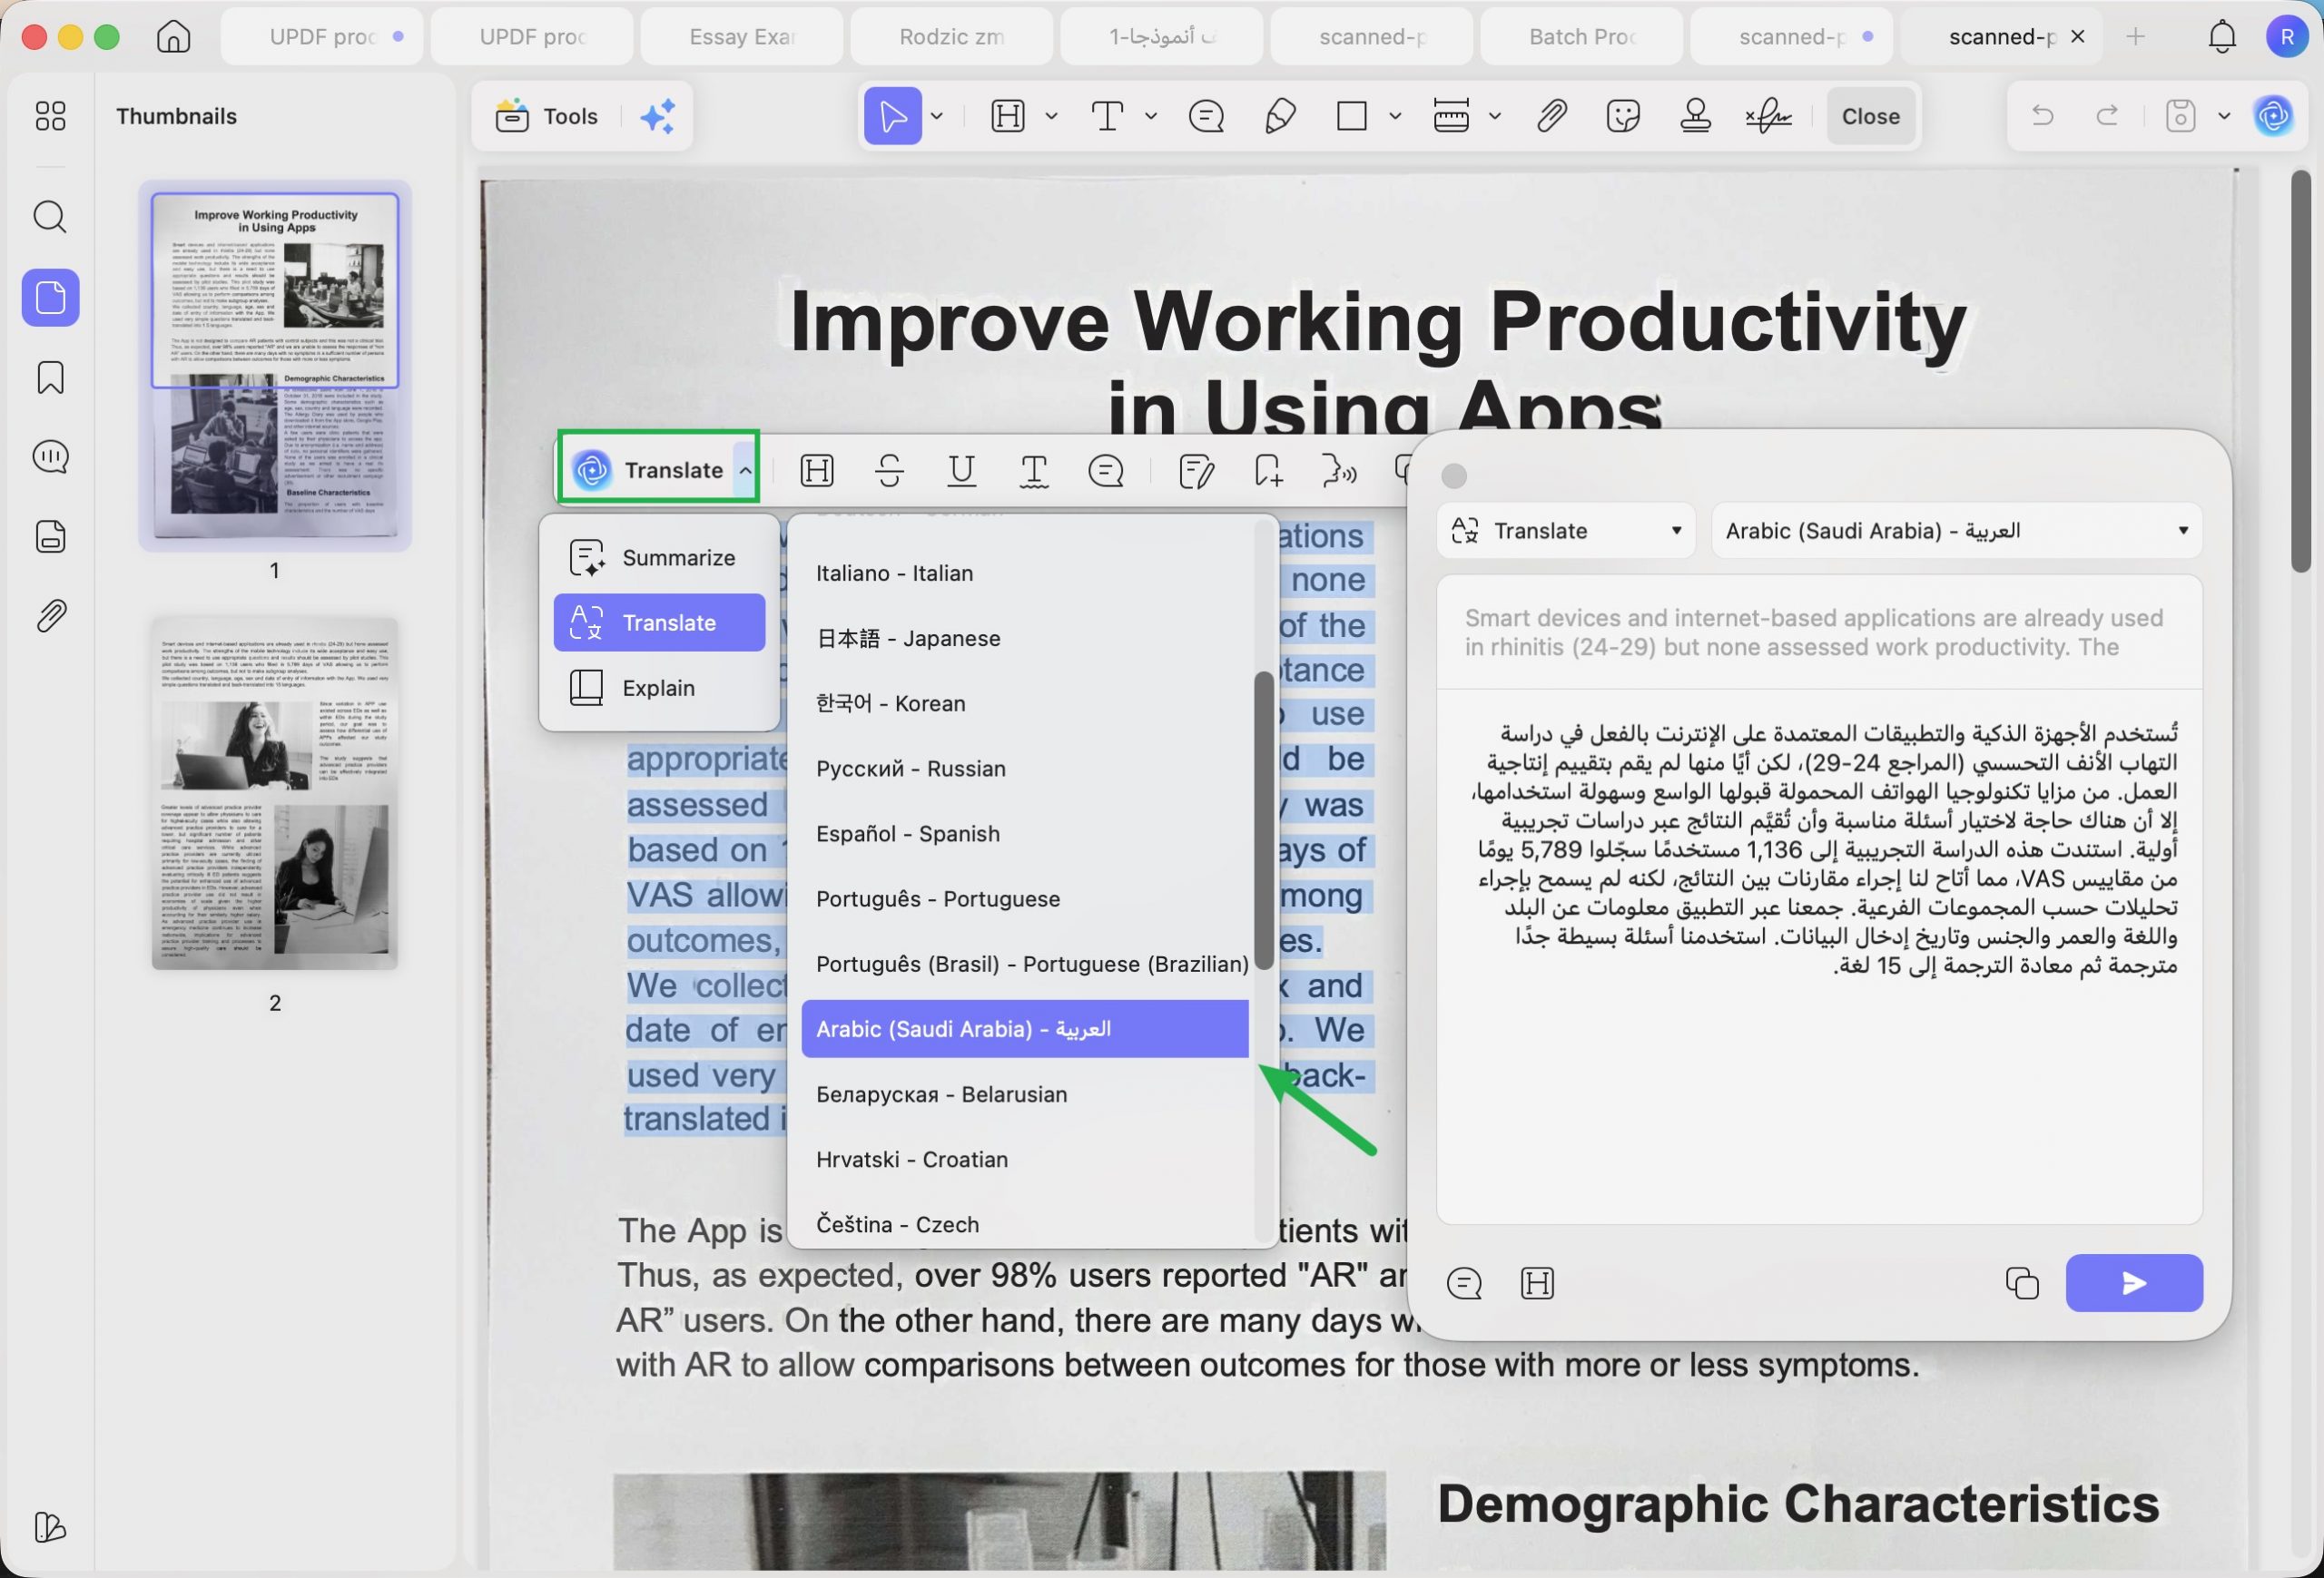Expand the save options arrow
Image resolution: width=2324 pixels, height=1578 pixels.
point(2224,116)
